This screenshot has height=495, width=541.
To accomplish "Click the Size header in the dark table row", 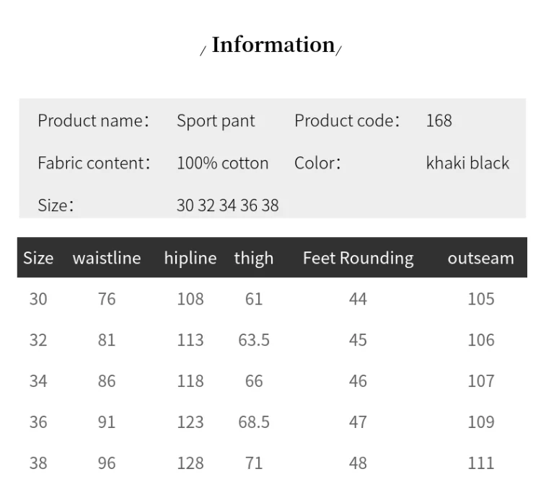I will tap(38, 258).
